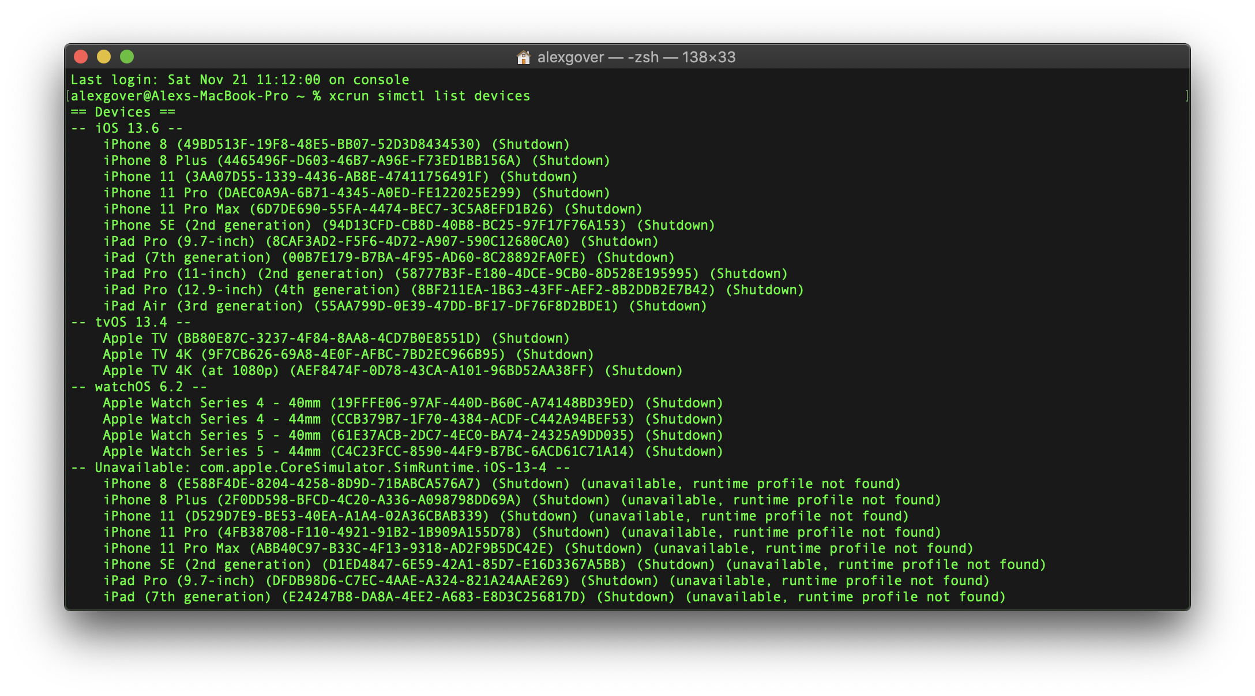Click the unavailable iPhone 11 D529D7E9-BE53 line

coord(506,516)
